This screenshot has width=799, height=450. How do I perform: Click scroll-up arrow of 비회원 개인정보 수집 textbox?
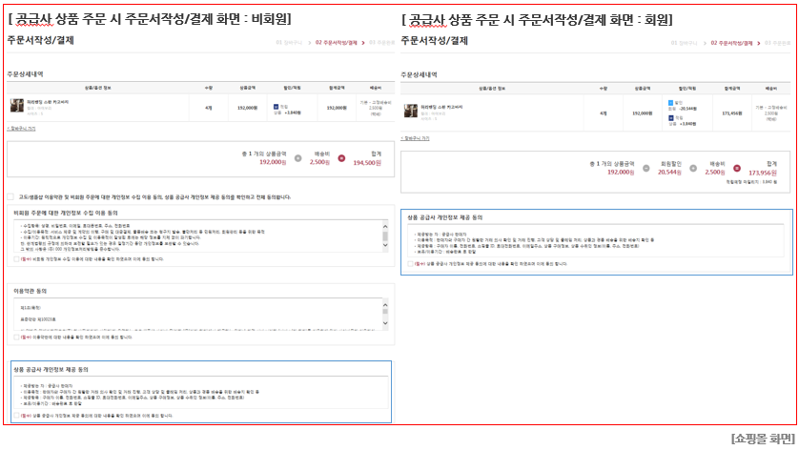pos(385,226)
